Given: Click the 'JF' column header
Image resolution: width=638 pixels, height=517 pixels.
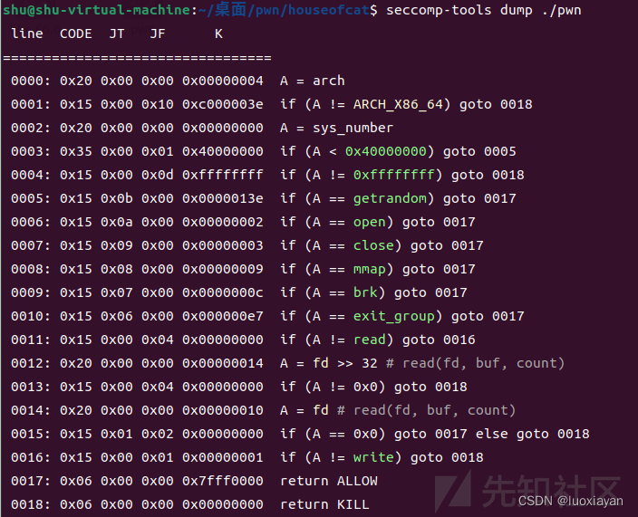Looking at the screenshot, I should (158, 34).
